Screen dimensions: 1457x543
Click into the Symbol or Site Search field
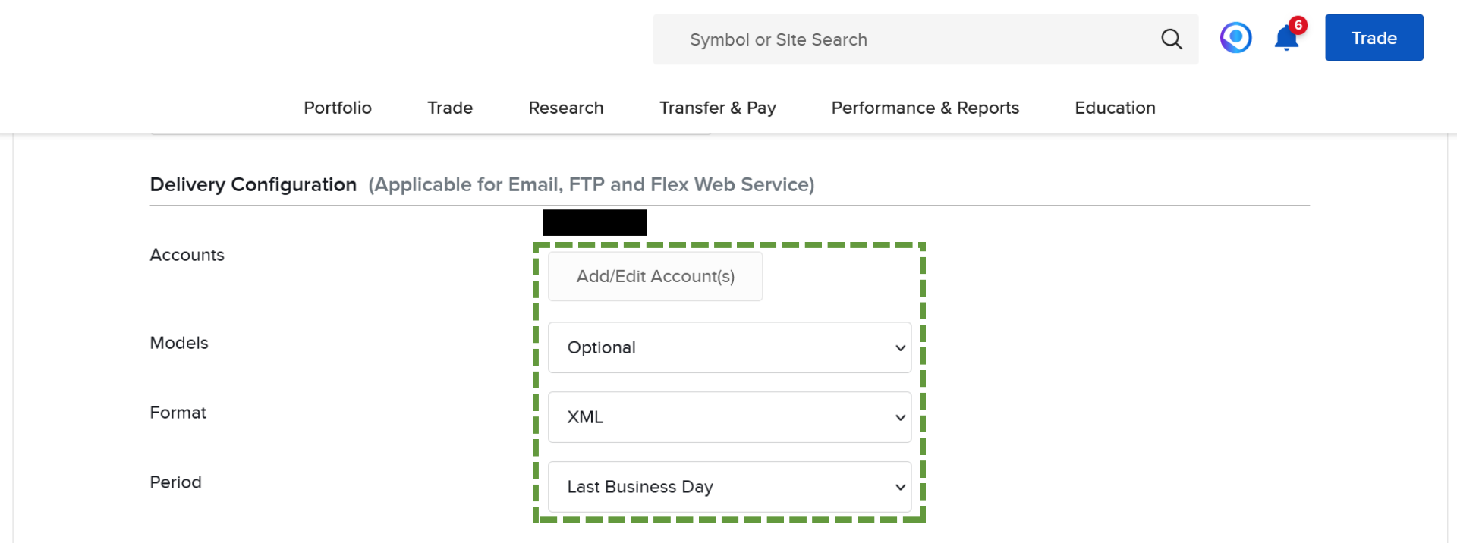(835, 39)
